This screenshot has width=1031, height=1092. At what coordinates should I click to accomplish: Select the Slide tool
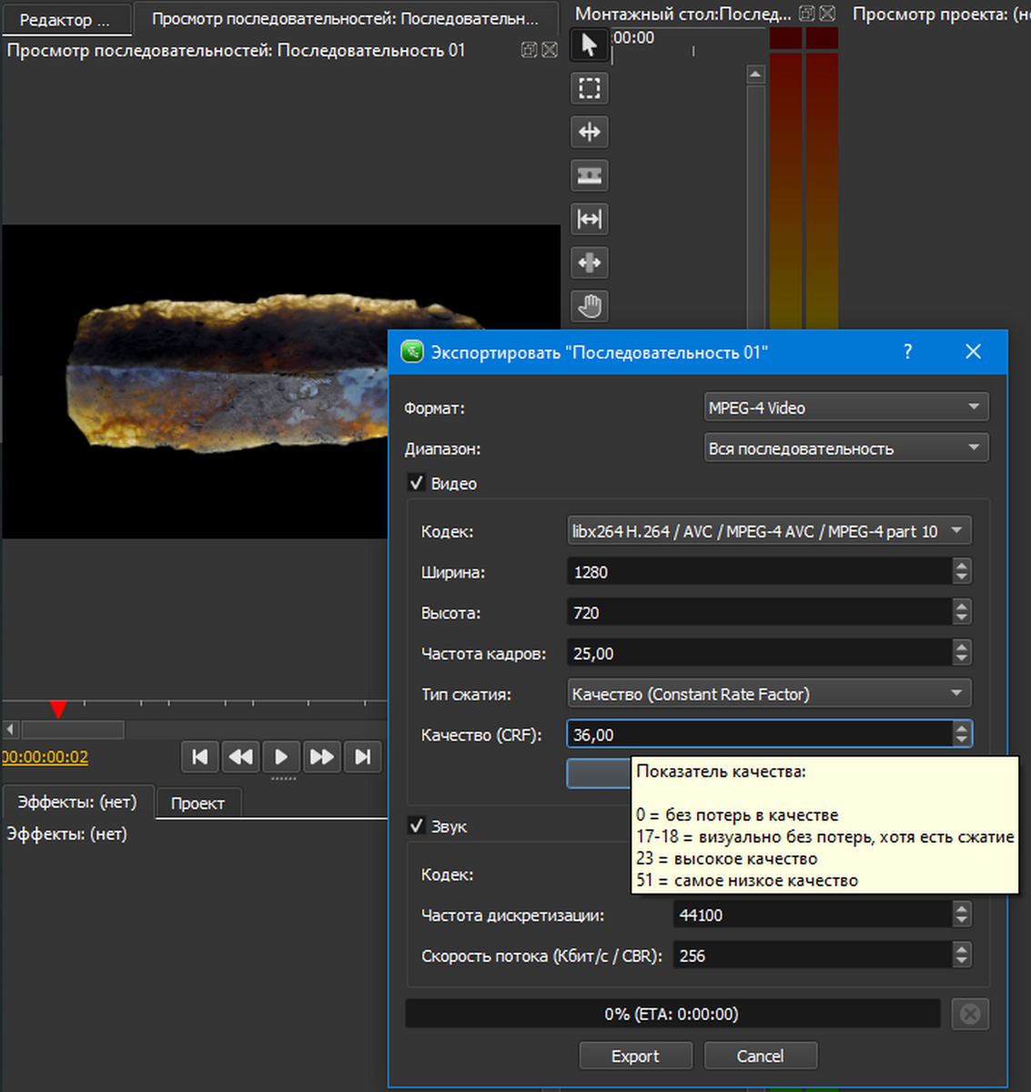(590, 263)
